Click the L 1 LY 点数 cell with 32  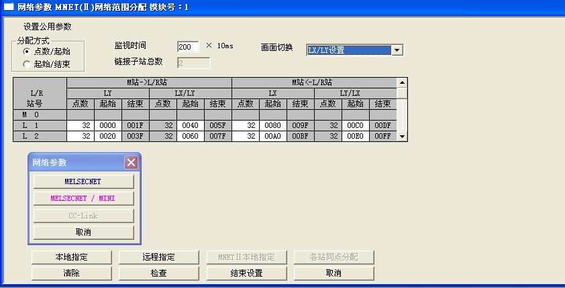click(80, 125)
